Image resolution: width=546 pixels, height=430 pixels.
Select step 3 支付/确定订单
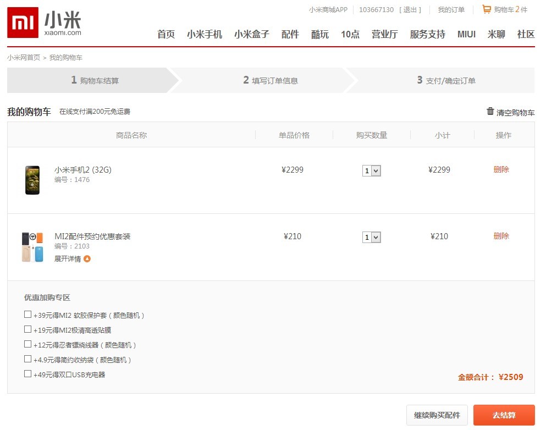[x=446, y=80]
